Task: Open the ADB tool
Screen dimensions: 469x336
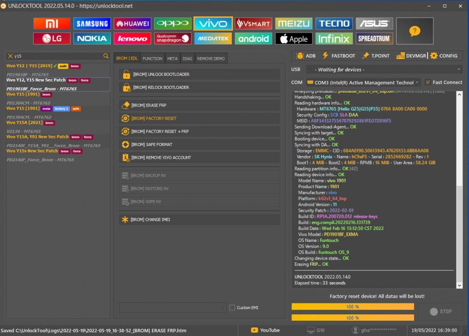Action: pos(306,56)
